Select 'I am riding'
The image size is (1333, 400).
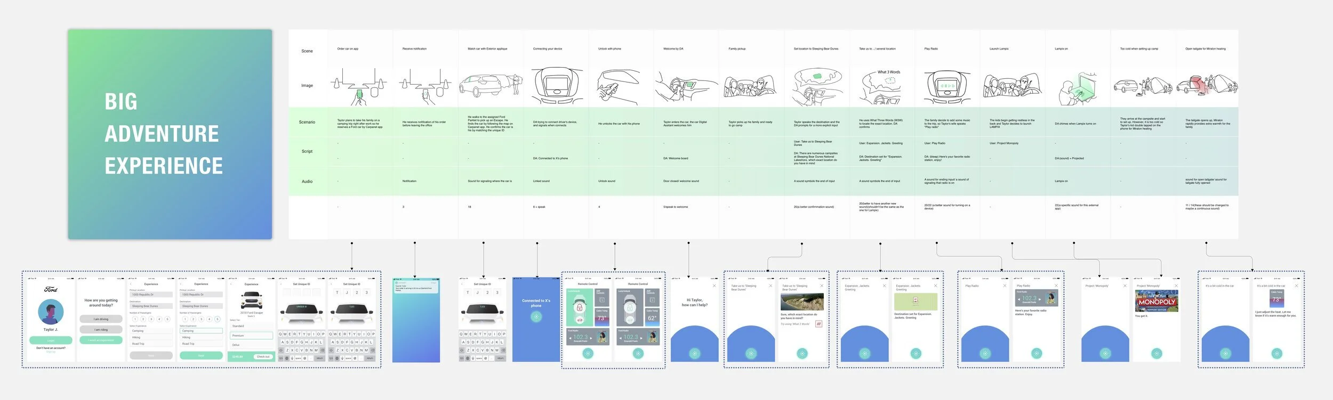coord(101,330)
